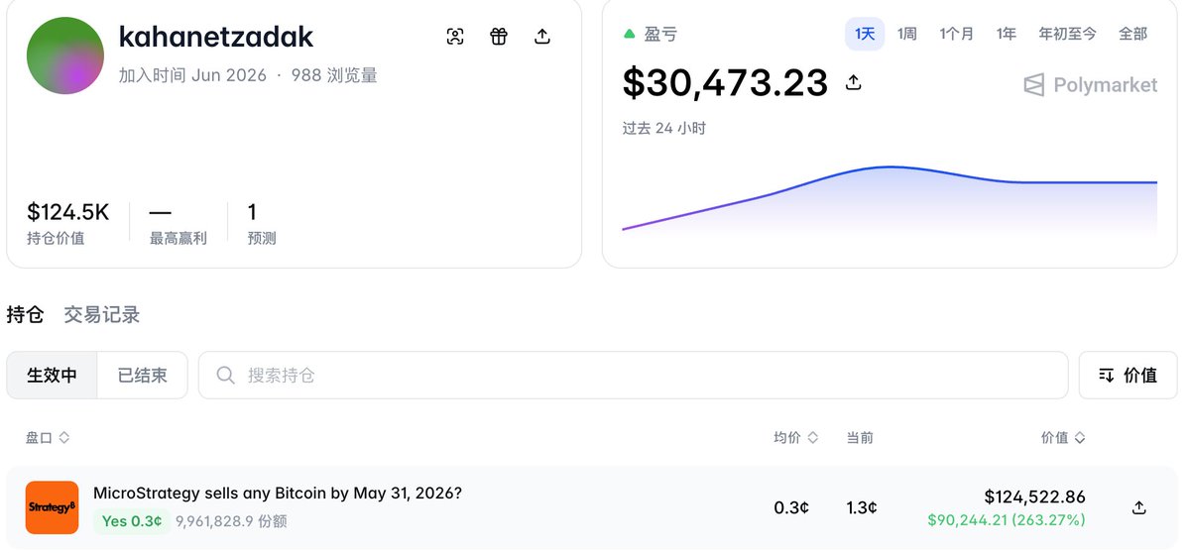This screenshot has width=1190, height=553.
Task: Switch to the 交易记录 tab
Action: click(x=102, y=315)
